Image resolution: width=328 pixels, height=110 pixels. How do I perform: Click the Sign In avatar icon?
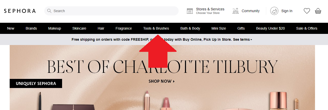(x=274, y=11)
